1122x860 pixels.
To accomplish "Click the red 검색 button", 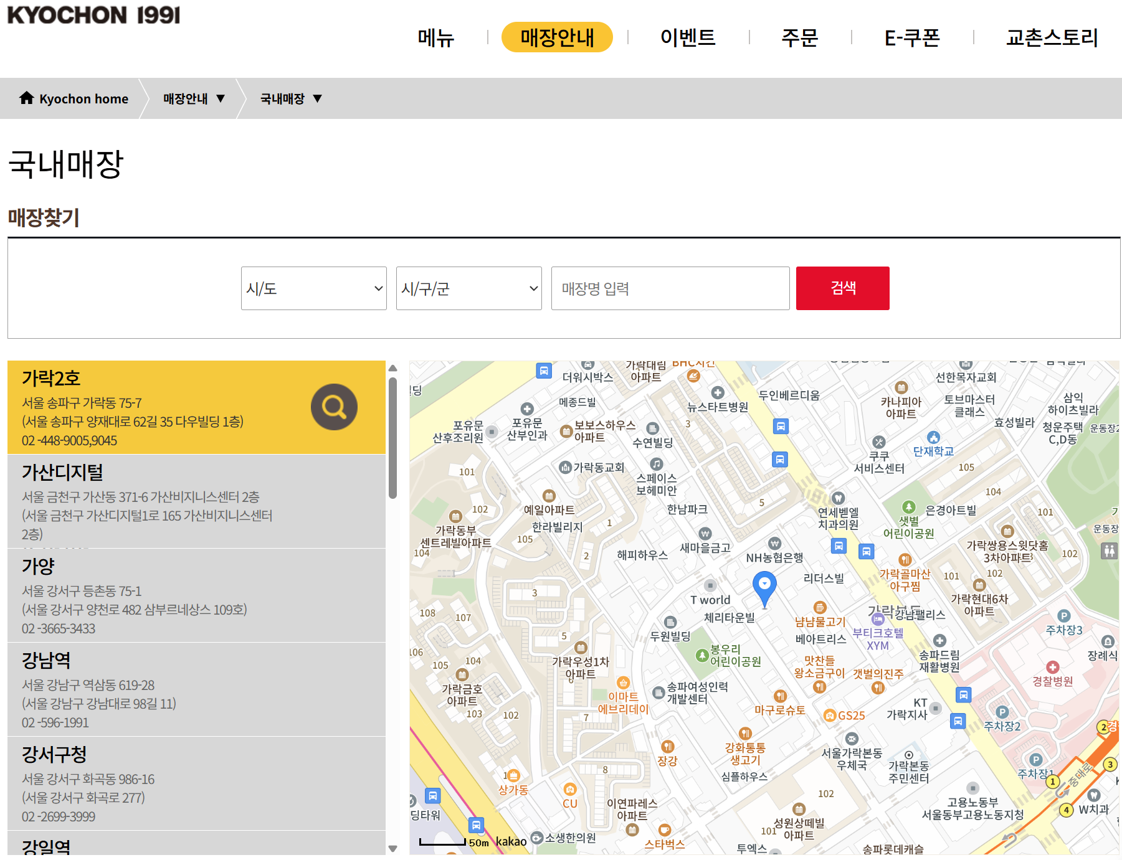I will click(x=843, y=288).
